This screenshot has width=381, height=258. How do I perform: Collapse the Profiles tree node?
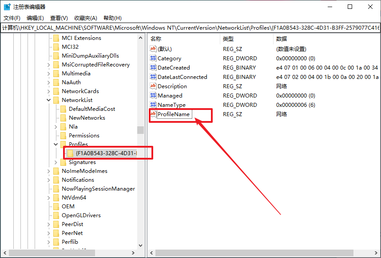[x=56, y=145]
